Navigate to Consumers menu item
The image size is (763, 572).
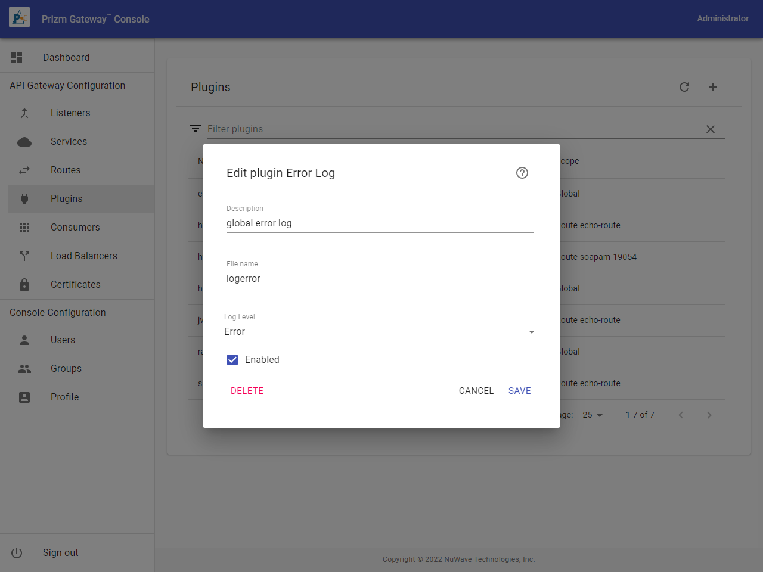(75, 228)
